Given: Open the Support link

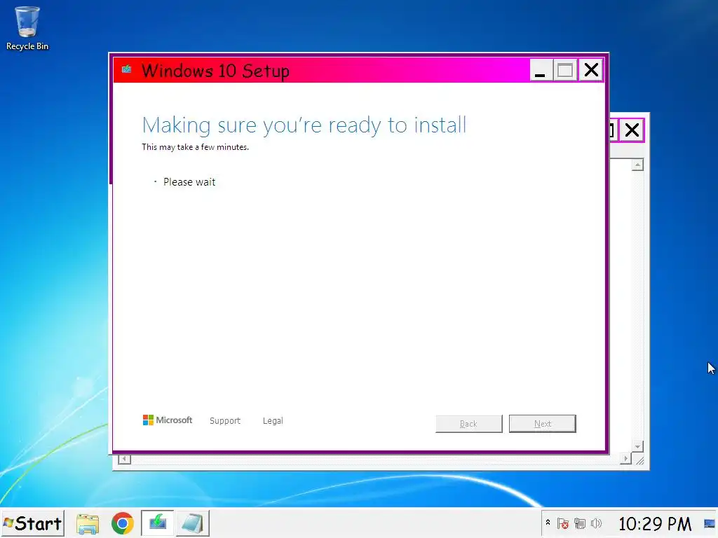Looking at the screenshot, I should pyautogui.click(x=225, y=421).
